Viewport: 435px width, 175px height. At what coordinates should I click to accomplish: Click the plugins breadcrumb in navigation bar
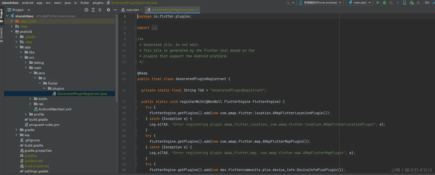[x=98, y=3]
